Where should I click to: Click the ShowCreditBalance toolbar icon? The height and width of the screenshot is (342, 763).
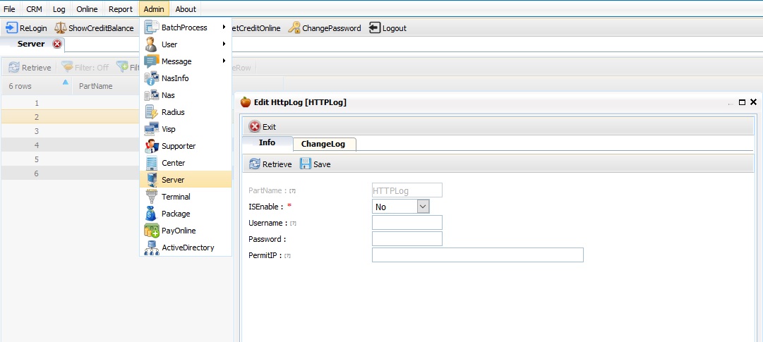60,28
